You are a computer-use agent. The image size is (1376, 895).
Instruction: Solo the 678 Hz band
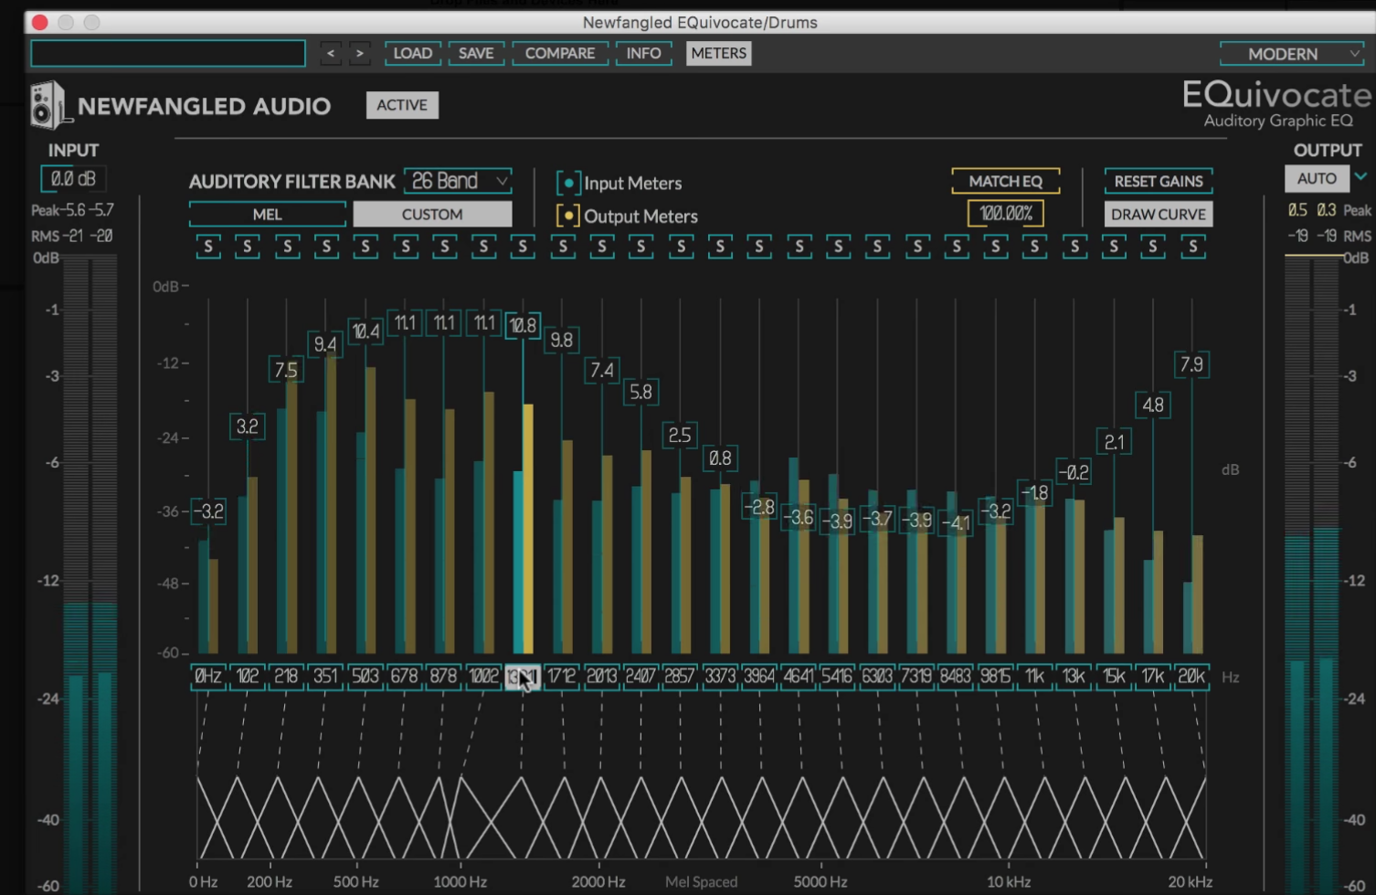pos(405,247)
